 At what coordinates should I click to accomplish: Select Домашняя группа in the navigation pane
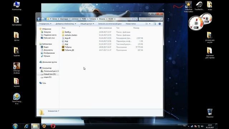[48, 62]
